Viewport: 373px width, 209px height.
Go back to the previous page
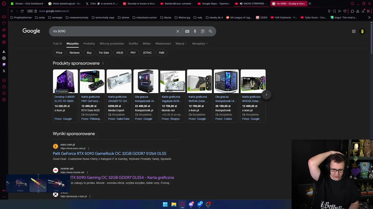pos(12,11)
